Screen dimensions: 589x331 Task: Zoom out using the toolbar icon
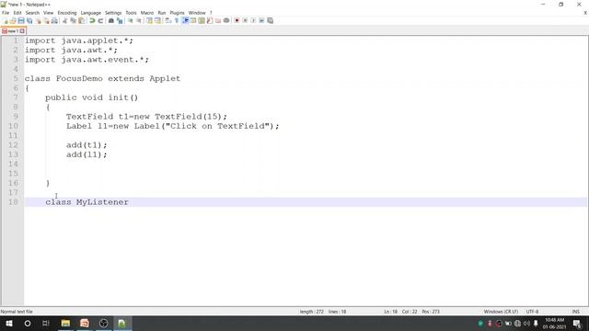pos(139,20)
